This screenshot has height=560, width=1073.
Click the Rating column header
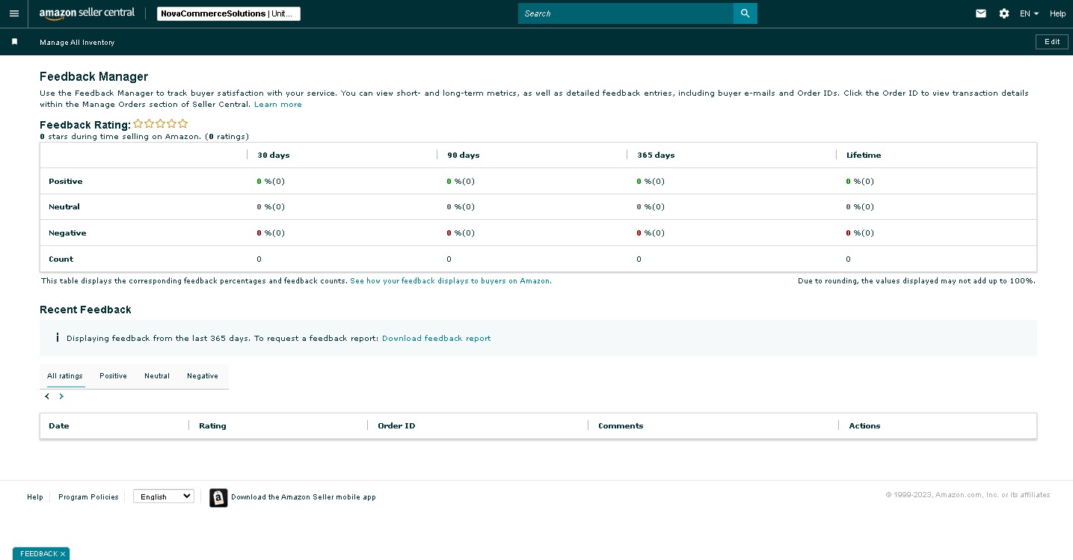tap(212, 426)
